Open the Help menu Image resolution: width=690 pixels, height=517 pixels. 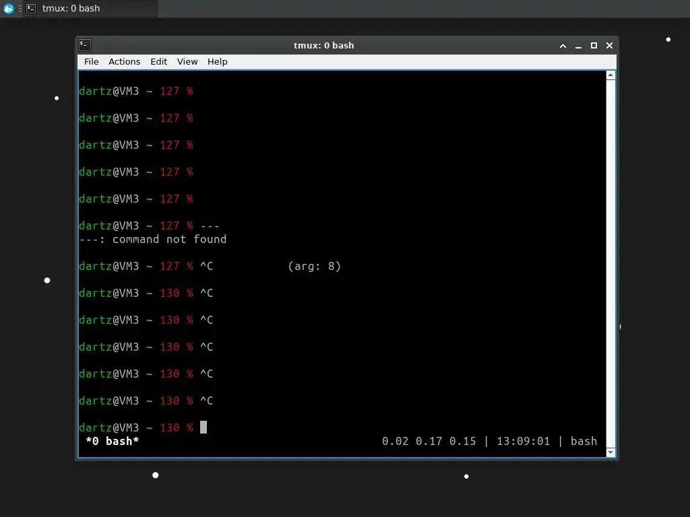218,61
